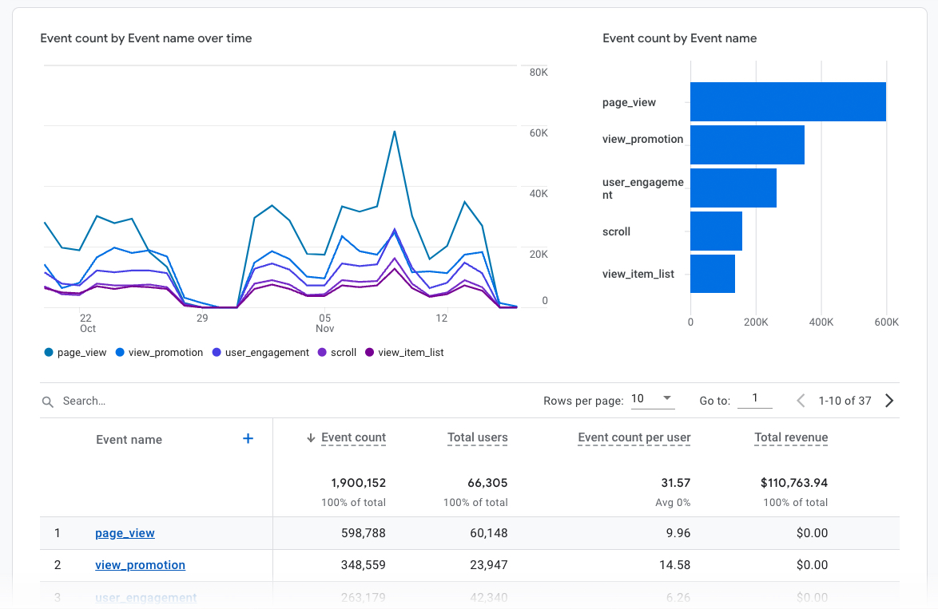
Task: Click the Go to page number input field
Action: point(754,399)
